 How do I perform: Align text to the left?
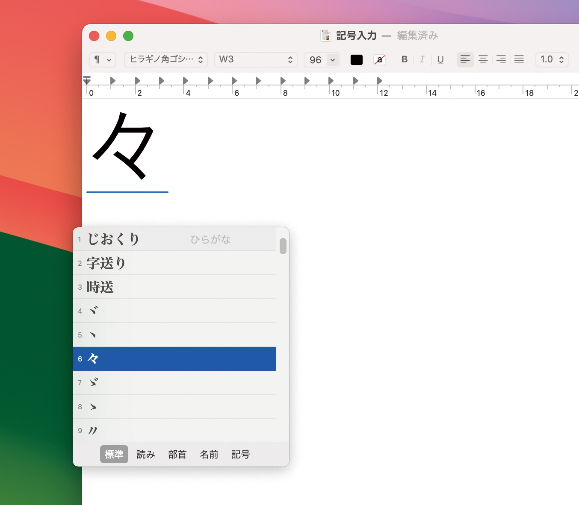click(465, 59)
